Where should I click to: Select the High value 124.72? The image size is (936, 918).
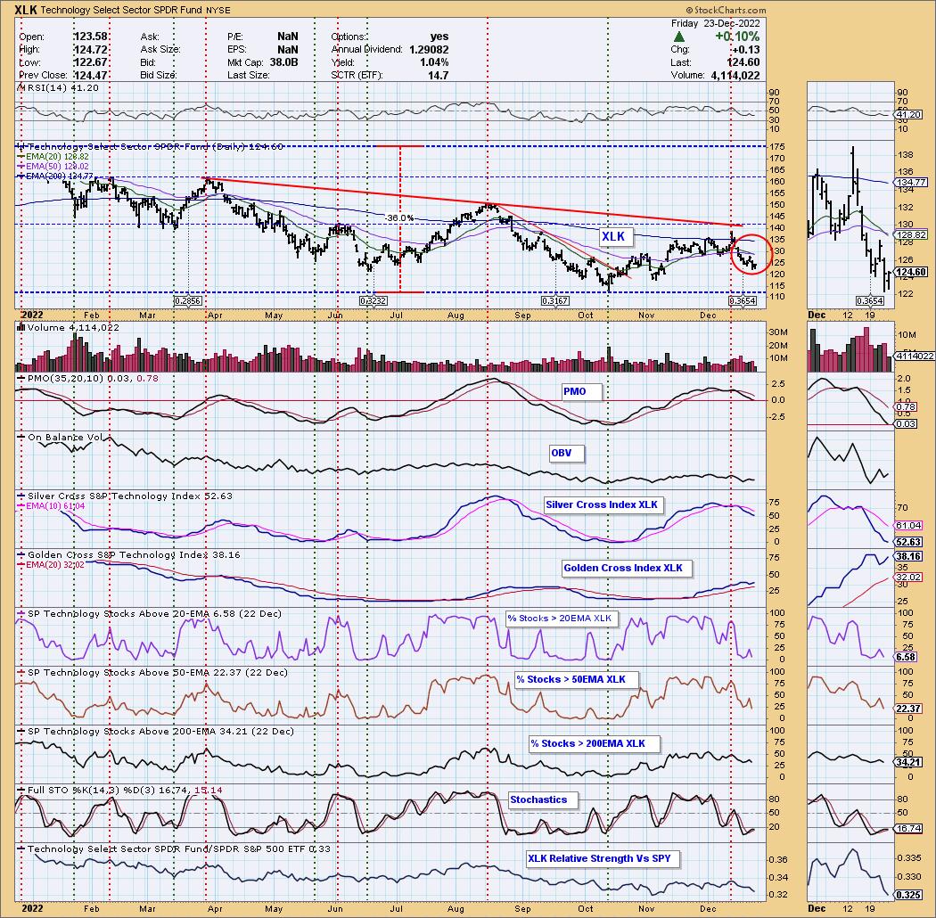tap(90, 50)
